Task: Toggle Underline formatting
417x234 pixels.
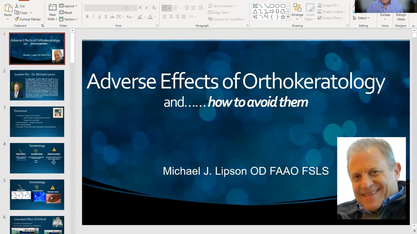Action: [x=99, y=17]
